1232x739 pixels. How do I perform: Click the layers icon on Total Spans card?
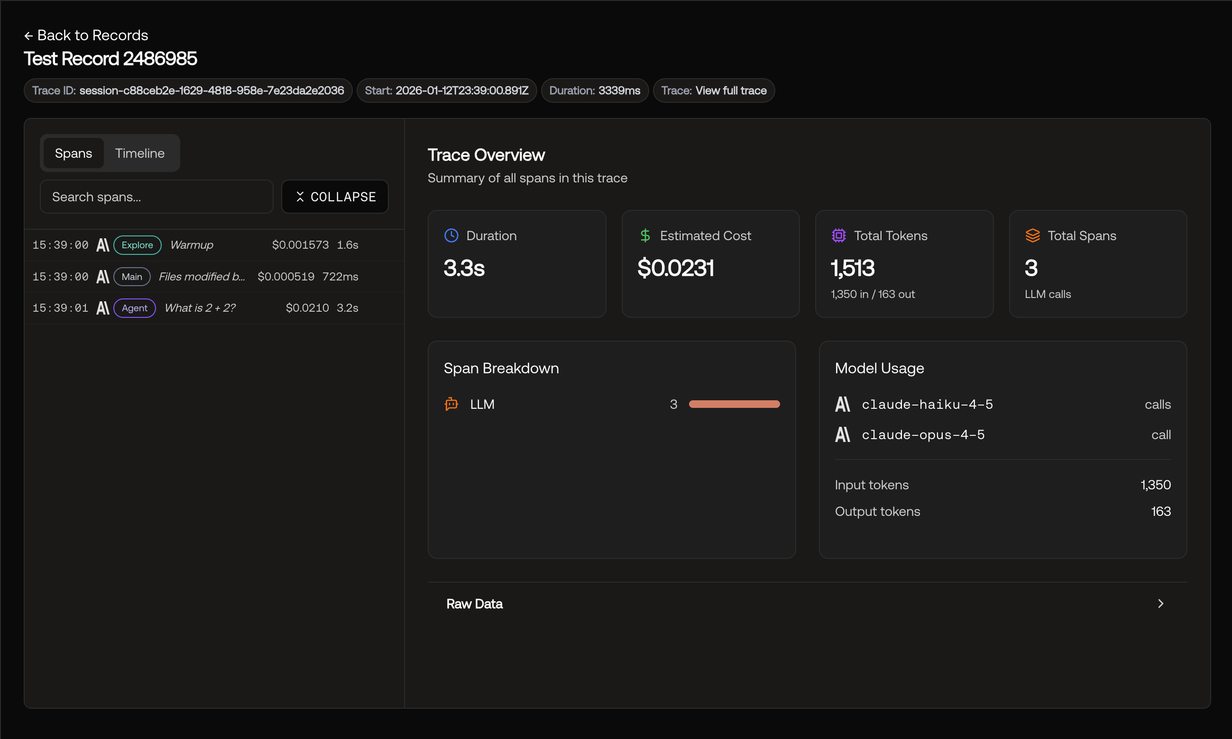point(1033,235)
